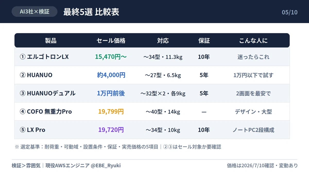Click the orange 19,799円 price
309x173 pixels.
(111, 111)
